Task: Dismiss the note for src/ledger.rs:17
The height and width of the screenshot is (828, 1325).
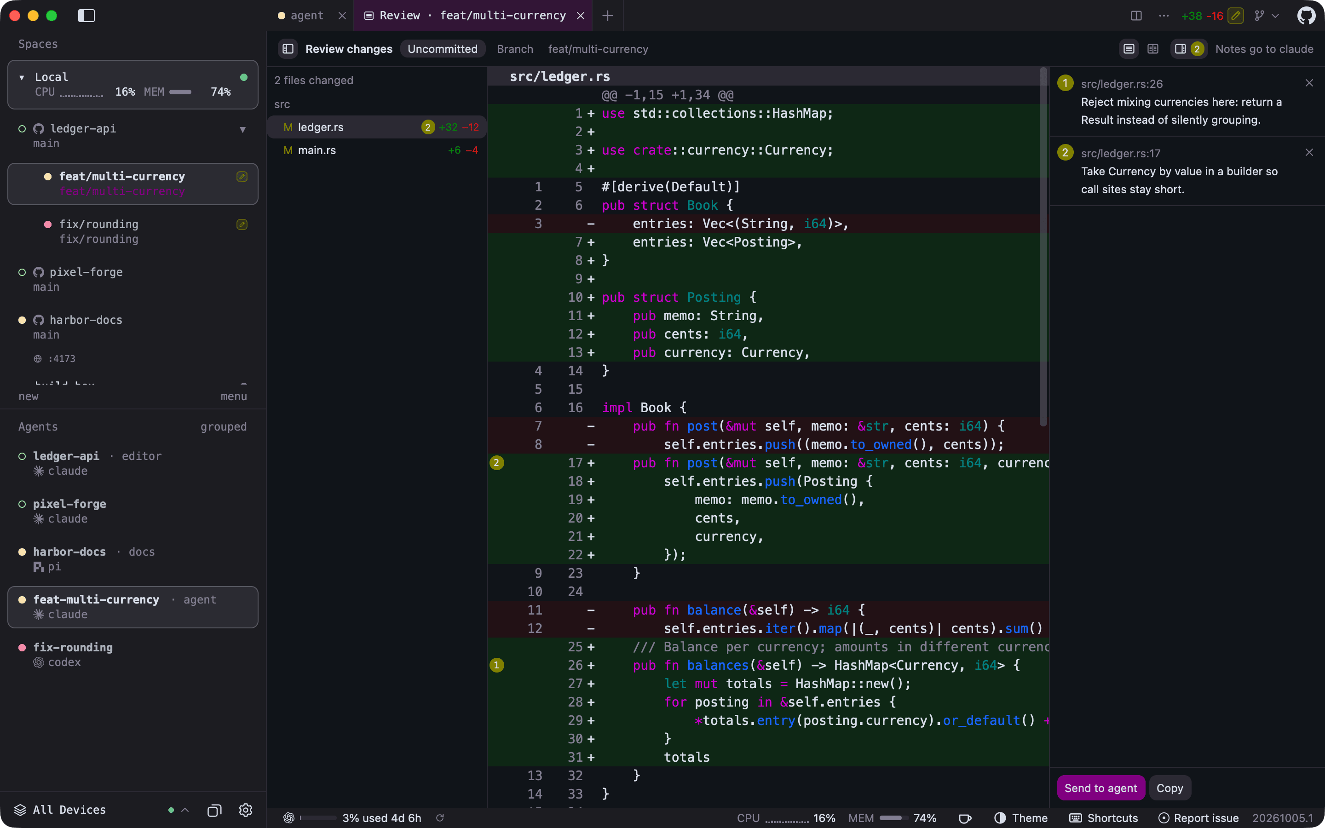Action: coord(1309,153)
